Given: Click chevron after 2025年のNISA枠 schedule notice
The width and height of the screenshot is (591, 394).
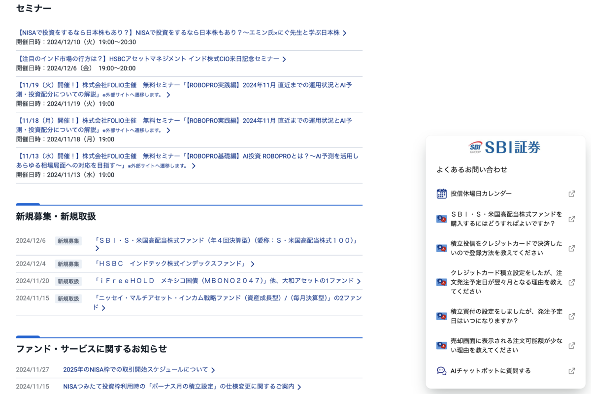Looking at the screenshot, I should (213, 370).
